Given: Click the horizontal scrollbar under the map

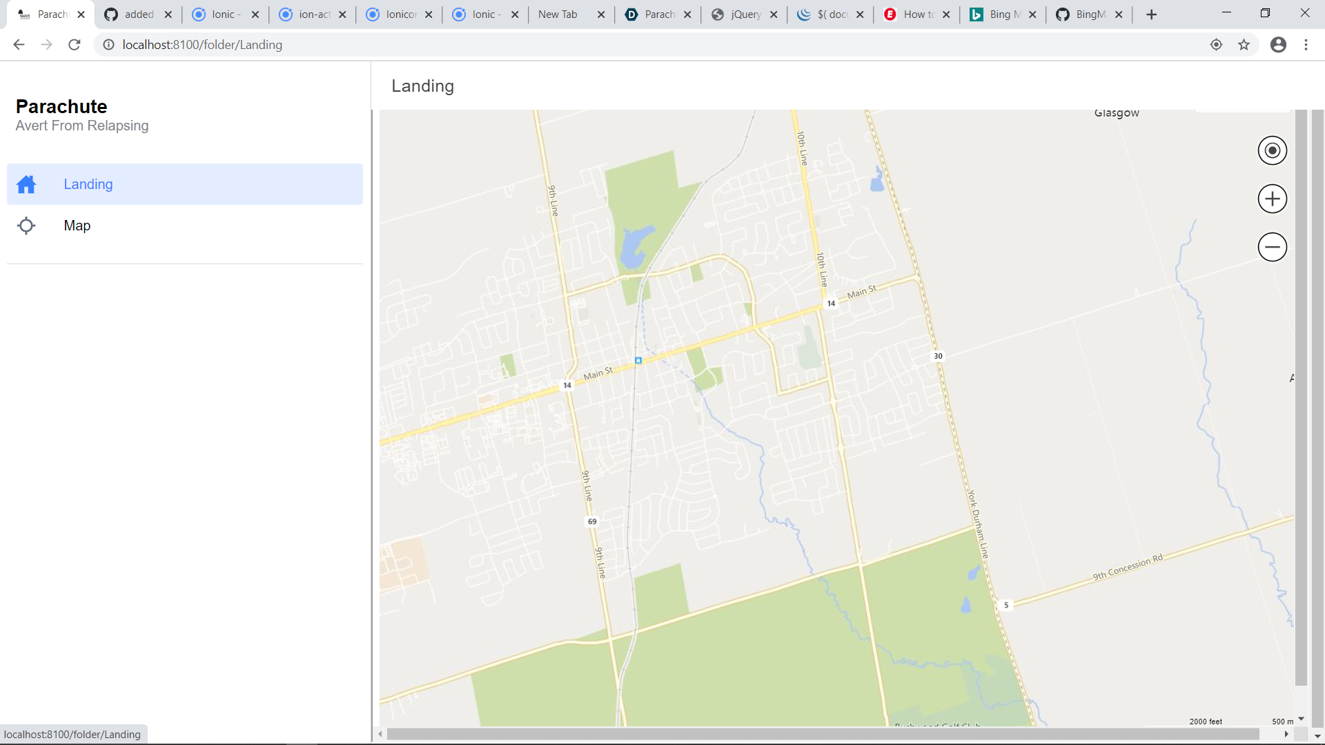Looking at the screenshot, I should pyautogui.click(x=821, y=734).
